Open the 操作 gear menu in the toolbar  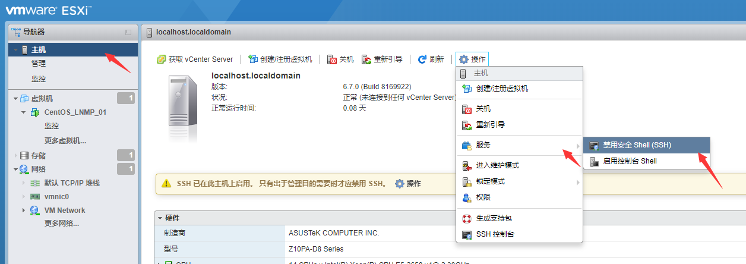click(472, 59)
